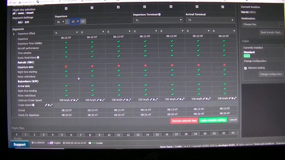The height and width of the screenshot is (160, 285).
Task: Click last arrow icon after 530 km/h, seventh day column
Action: (235, 98)
